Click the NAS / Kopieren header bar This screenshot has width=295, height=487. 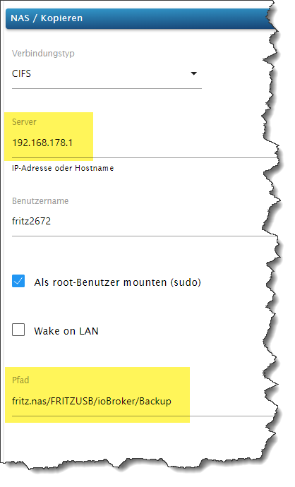tap(140, 18)
